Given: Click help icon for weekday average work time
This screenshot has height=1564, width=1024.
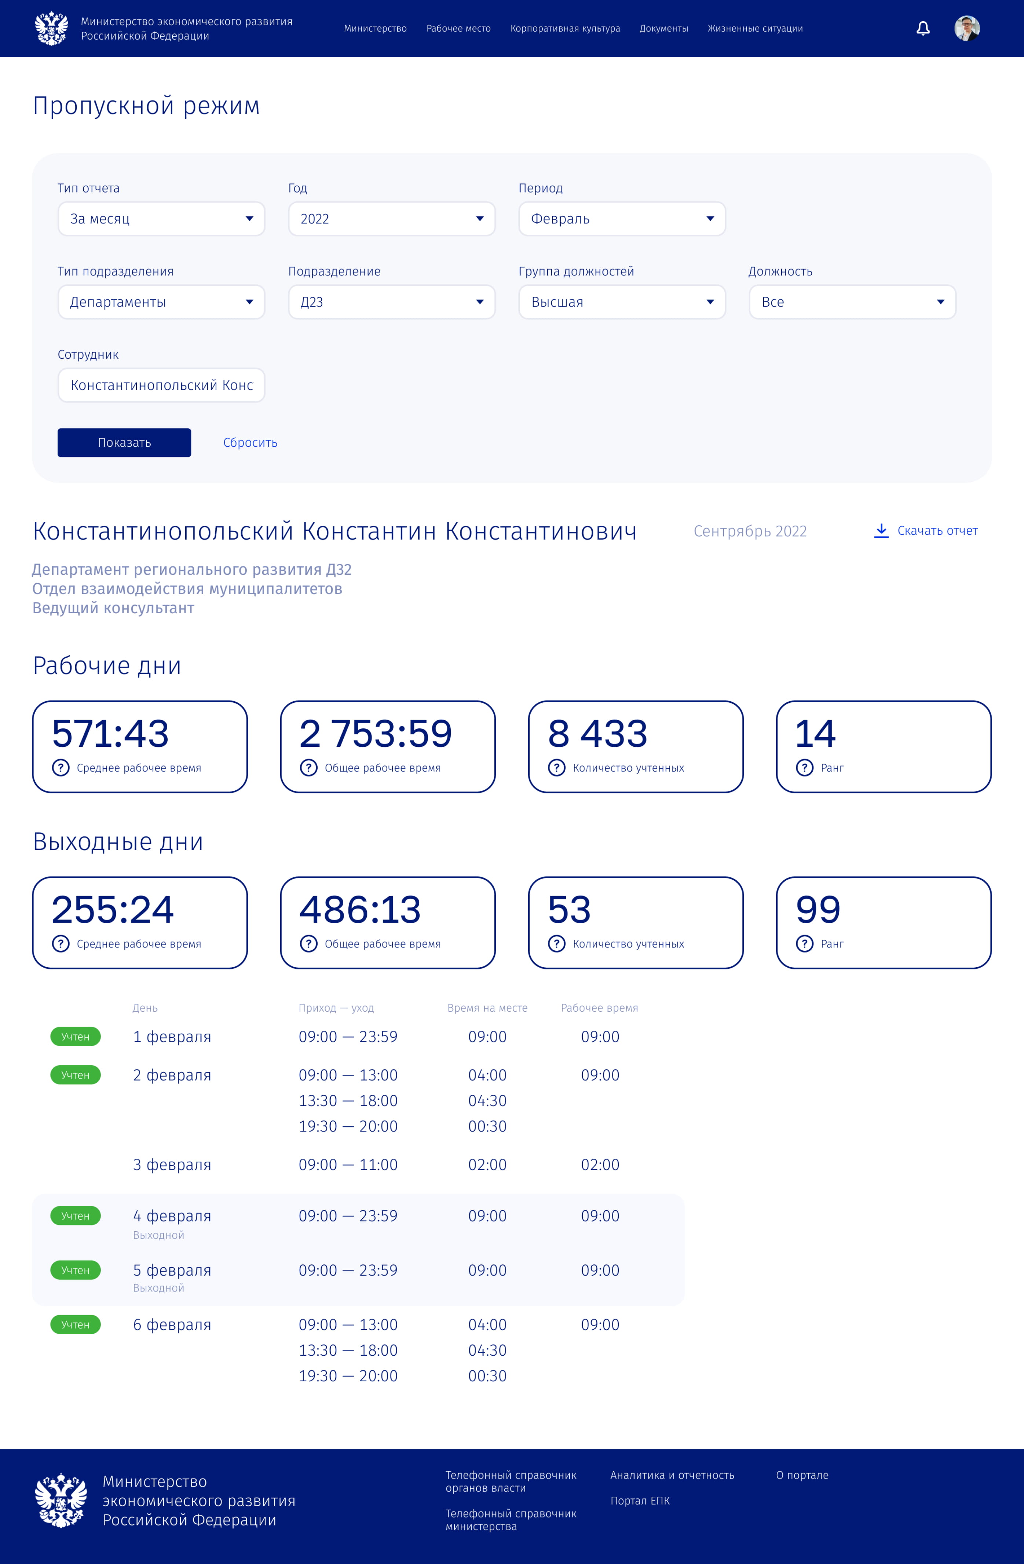Looking at the screenshot, I should (x=61, y=768).
